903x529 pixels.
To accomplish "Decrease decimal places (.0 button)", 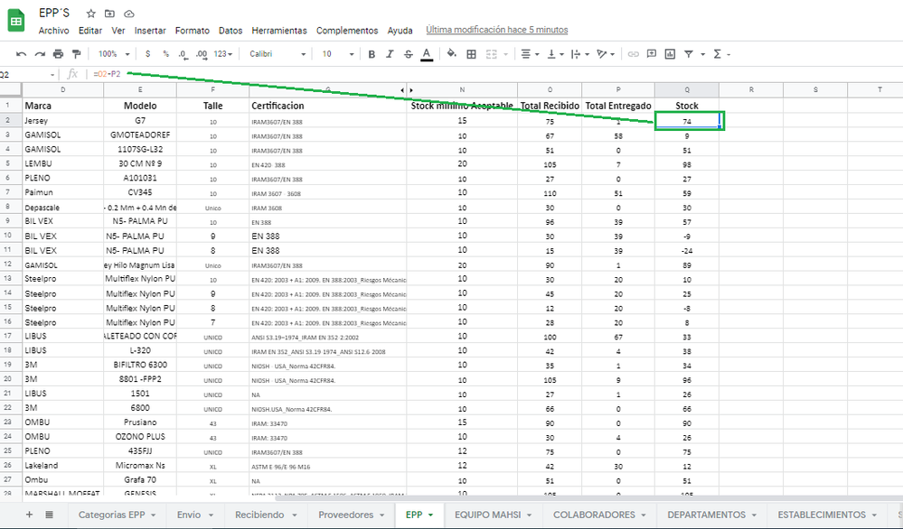I will 183,54.
